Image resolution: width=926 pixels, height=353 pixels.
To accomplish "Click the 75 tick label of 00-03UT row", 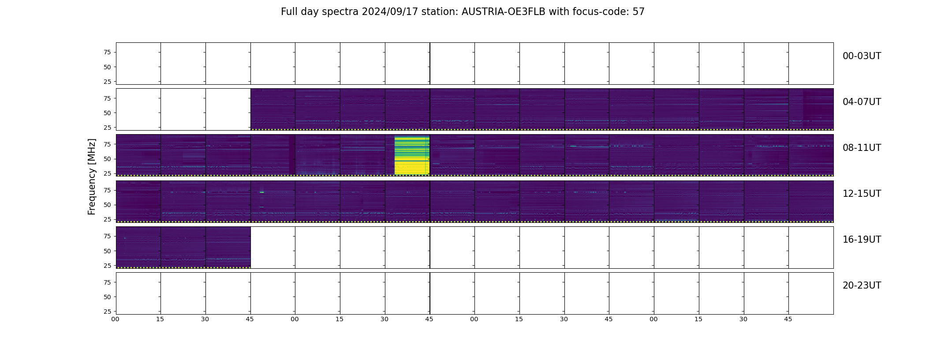I will coord(107,53).
